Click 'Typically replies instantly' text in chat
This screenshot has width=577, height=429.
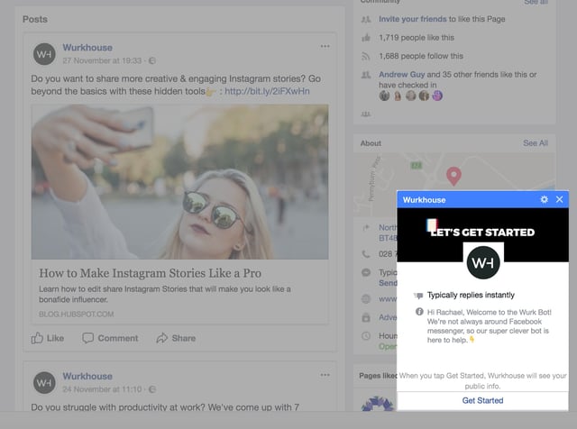click(471, 295)
